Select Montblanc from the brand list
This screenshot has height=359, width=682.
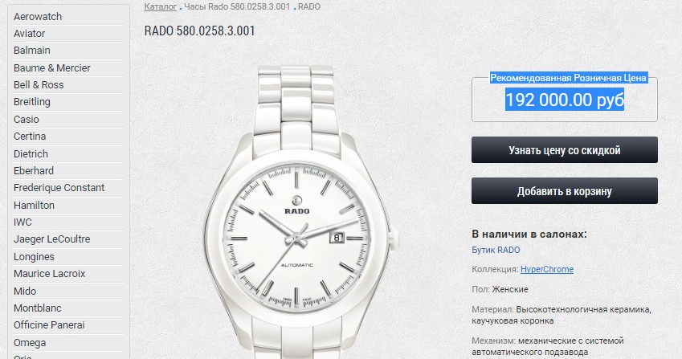(x=38, y=308)
